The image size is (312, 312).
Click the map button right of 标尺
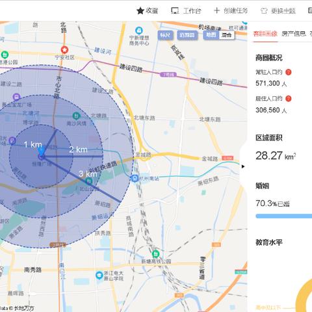187,35
